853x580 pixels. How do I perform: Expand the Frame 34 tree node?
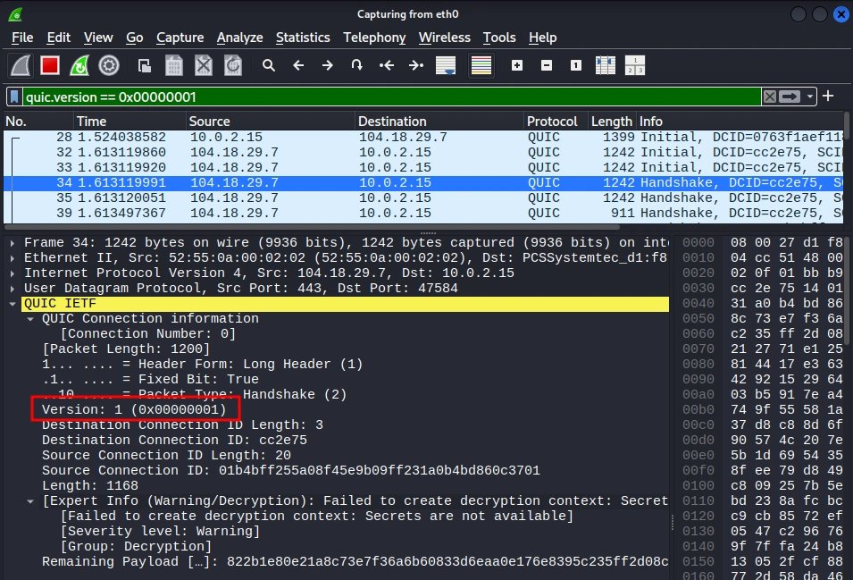[x=12, y=243]
